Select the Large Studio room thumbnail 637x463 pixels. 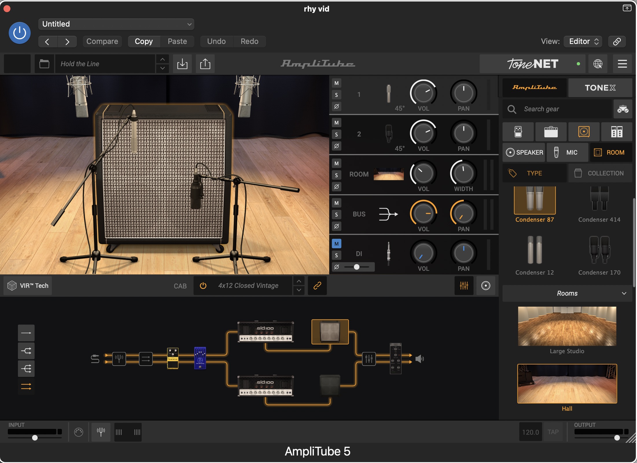567,326
